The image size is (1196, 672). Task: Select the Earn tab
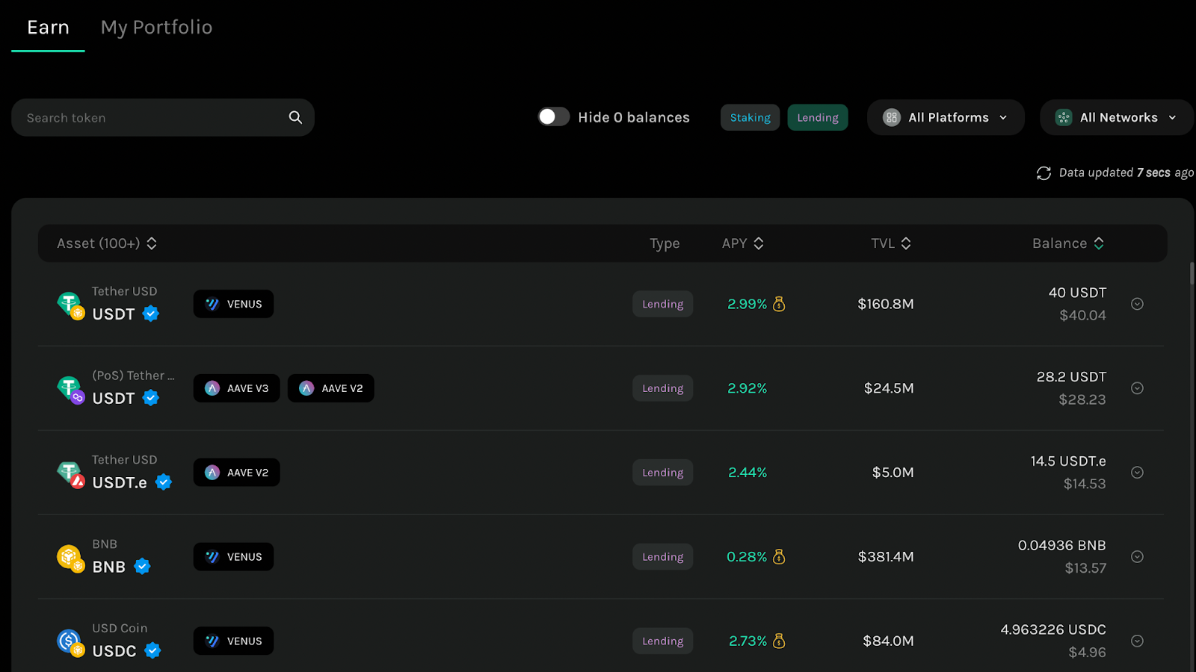click(x=48, y=28)
